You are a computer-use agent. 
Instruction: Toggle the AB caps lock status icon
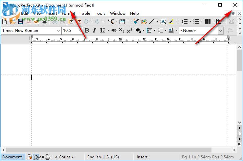click(41, 157)
